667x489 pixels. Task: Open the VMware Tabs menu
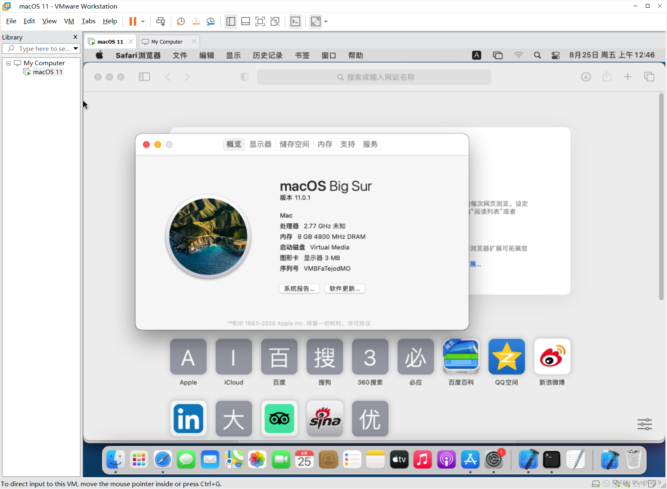(88, 21)
